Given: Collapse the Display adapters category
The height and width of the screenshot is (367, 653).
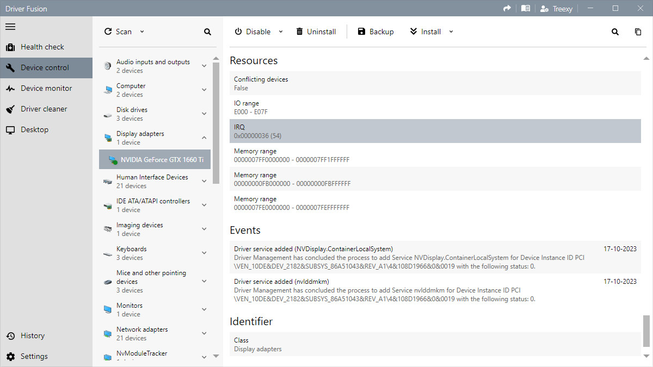Looking at the screenshot, I should click(x=204, y=138).
